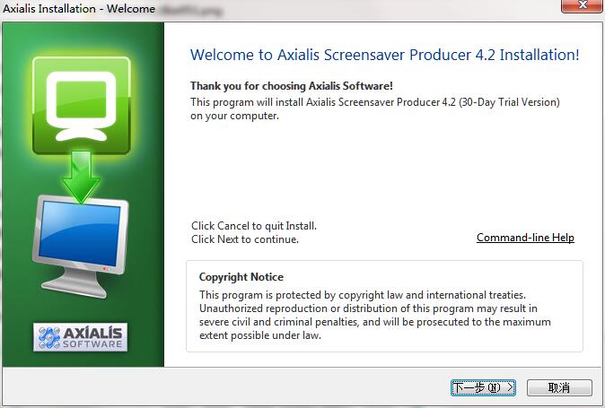Click the Next (下一步) button
605x408 pixels.
(483, 387)
